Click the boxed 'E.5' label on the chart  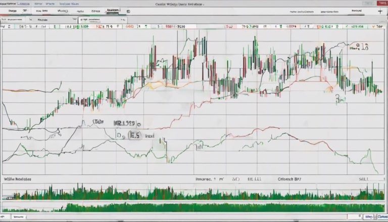(135, 136)
